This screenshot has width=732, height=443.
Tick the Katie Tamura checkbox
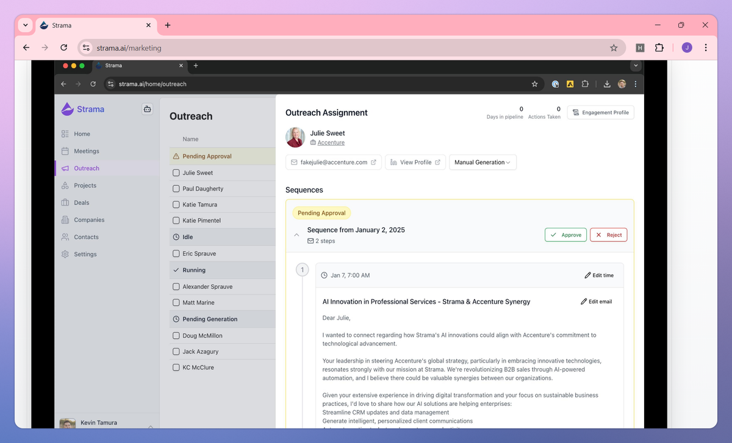pos(176,205)
